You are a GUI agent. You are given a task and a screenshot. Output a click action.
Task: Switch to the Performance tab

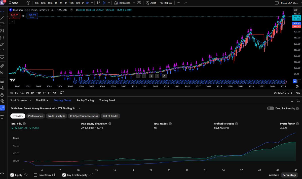point(35,116)
